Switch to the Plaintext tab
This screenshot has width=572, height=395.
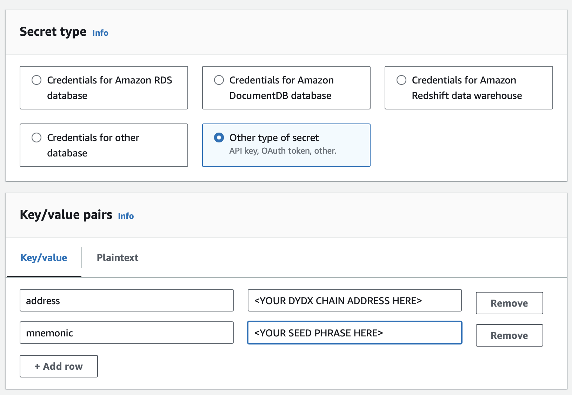click(x=118, y=258)
